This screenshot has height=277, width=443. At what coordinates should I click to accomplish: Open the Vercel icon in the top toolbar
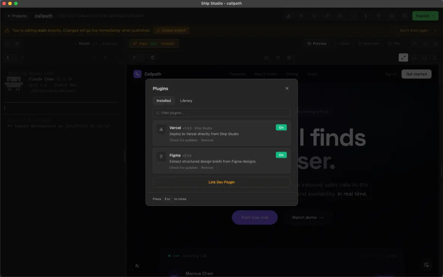pos(288,16)
